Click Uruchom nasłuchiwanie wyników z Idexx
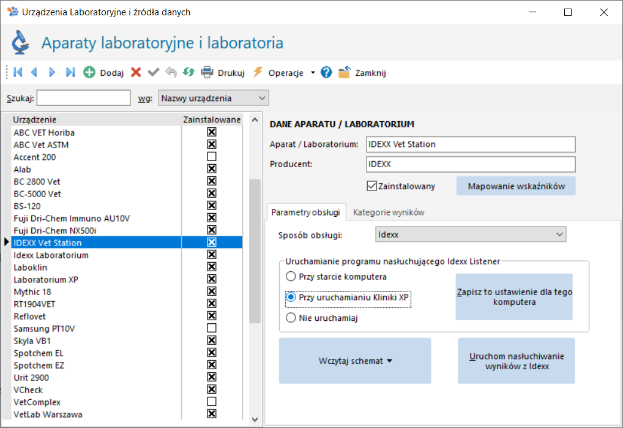 coord(517,361)
